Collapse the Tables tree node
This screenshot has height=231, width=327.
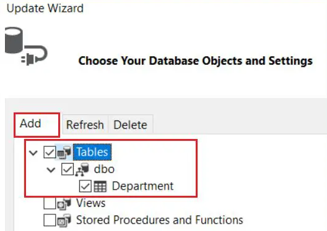[x=33, y=153]
